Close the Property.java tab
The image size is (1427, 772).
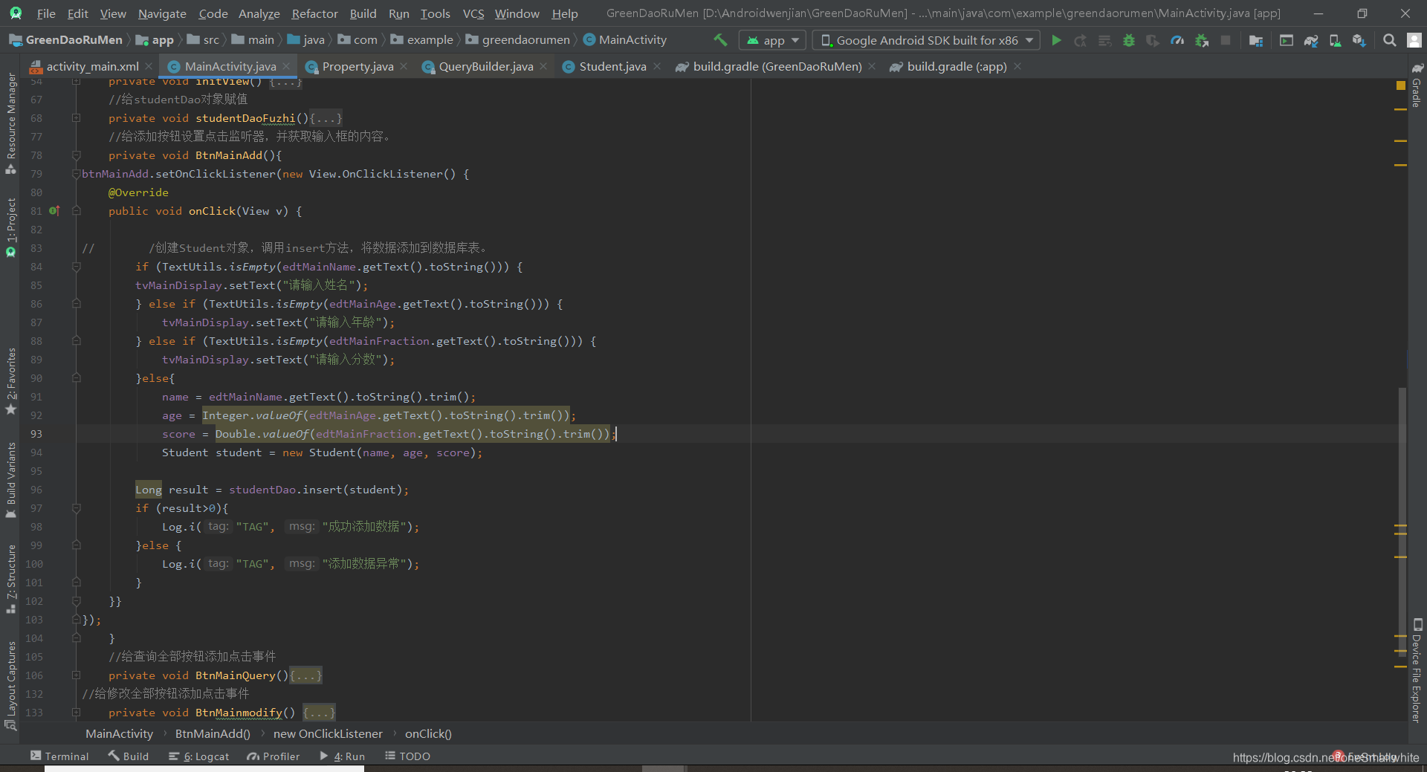pyautogui.click(x=404, y=66)
